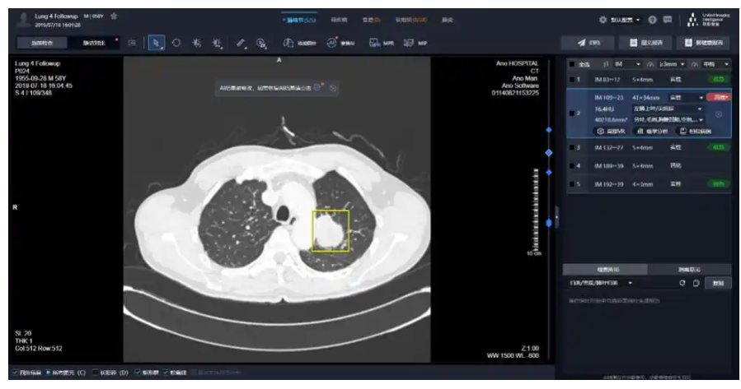Switch to the third top tab with orange count
Viewport: 741px width, 389px height.
[x=371, y=20]
